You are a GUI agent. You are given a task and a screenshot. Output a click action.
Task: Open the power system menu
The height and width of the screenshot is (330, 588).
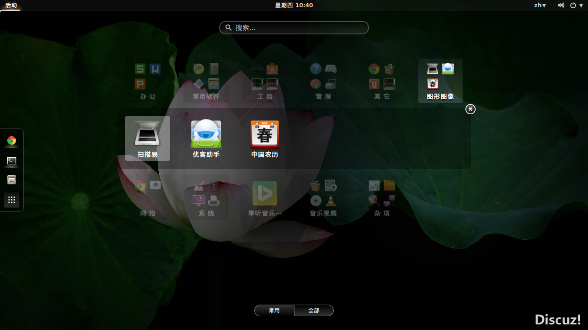tap(575, 5)
